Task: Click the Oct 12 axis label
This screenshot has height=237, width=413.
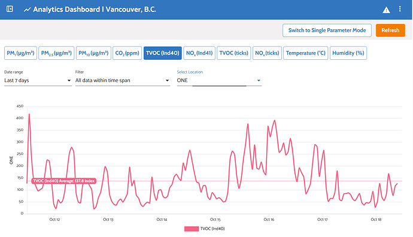Action: 54,220
